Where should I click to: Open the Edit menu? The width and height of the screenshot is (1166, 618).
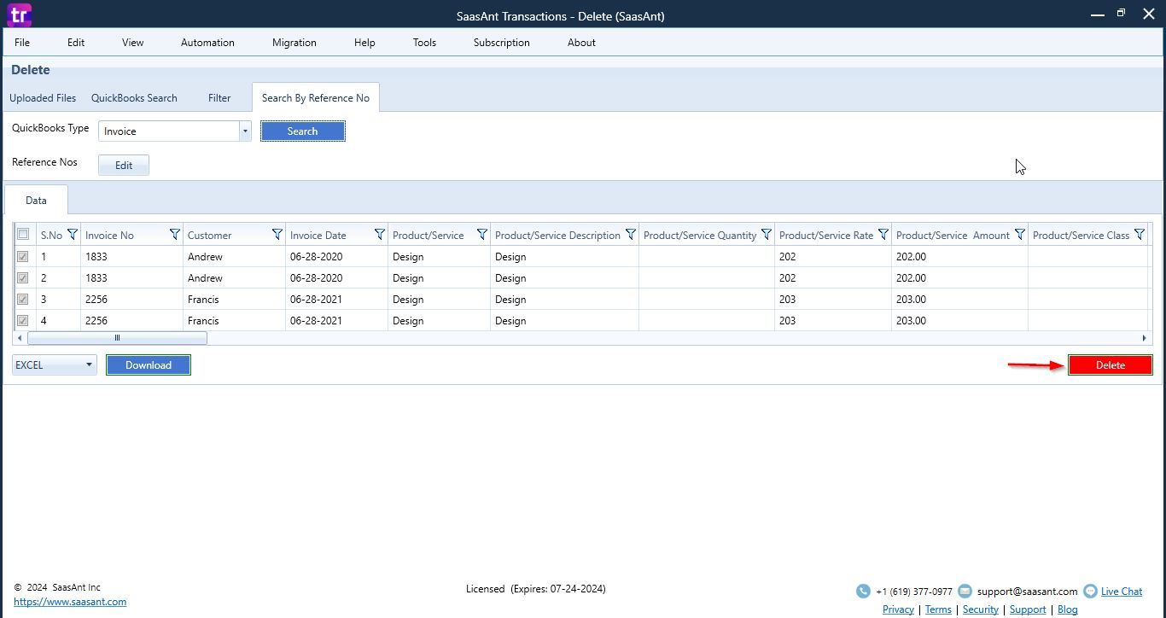tap(76, 42)
